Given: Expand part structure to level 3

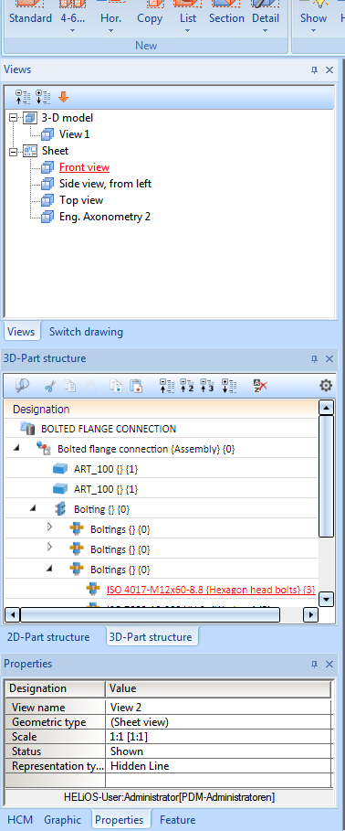Looking at the screenshot, I should click(207, 386).
